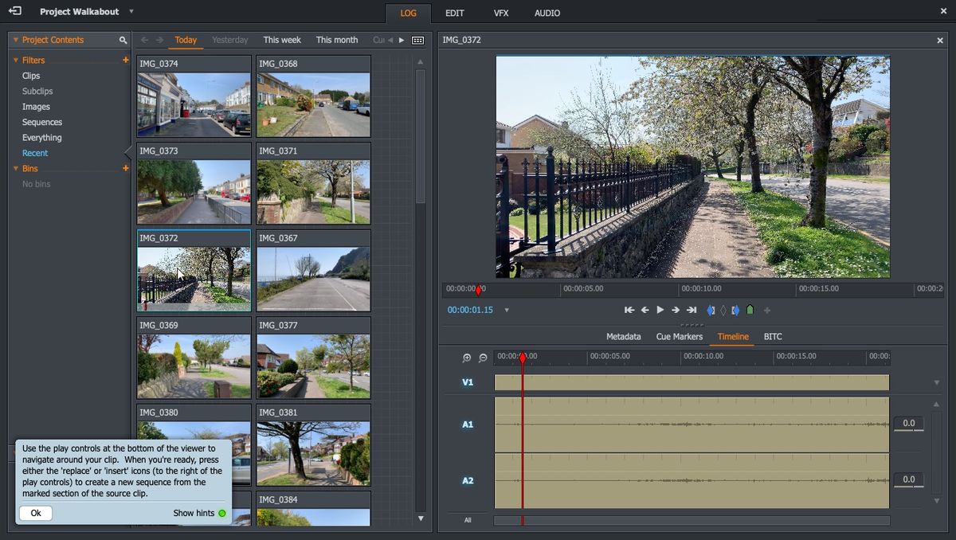Open the Metadata tab in the viewer panel
Screen dimensions: 956x540
[x=624, y=336]
